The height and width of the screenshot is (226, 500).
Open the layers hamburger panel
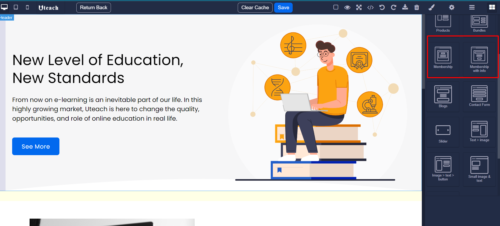click(x=472, y=7)
